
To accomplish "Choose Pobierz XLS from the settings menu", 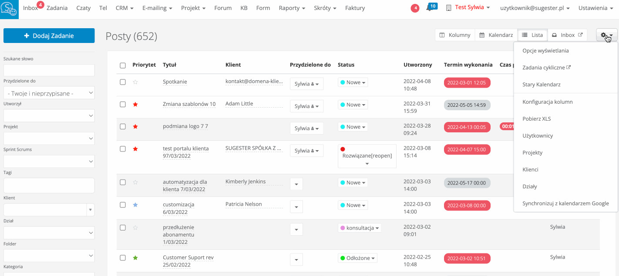I will [536, 119].
